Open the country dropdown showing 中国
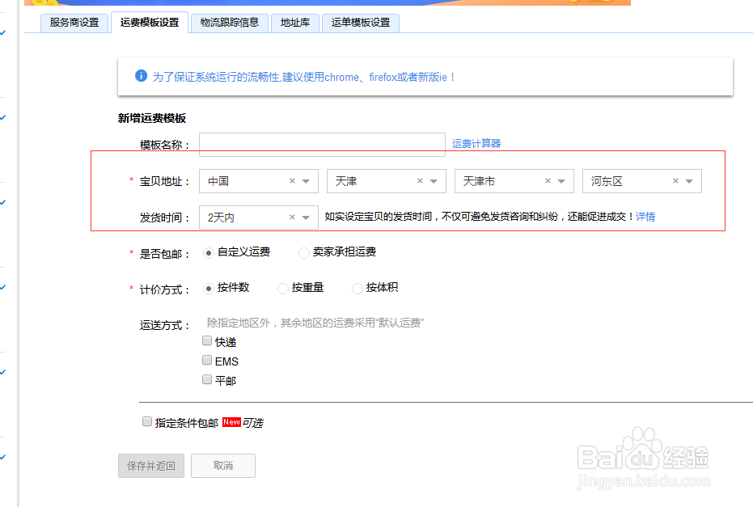Screen dimensions: 753x507 pyautogui.click(x=307, y=181)
